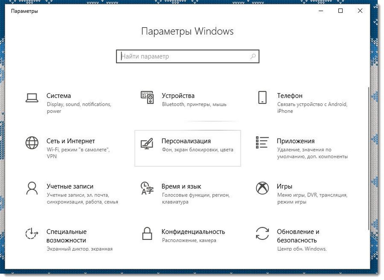The height and width of the screenshot is (280, 384).
Task: Click the text 'Display, sound, notifications, power'
Action: pyautogui.click(x=79, y=108)
